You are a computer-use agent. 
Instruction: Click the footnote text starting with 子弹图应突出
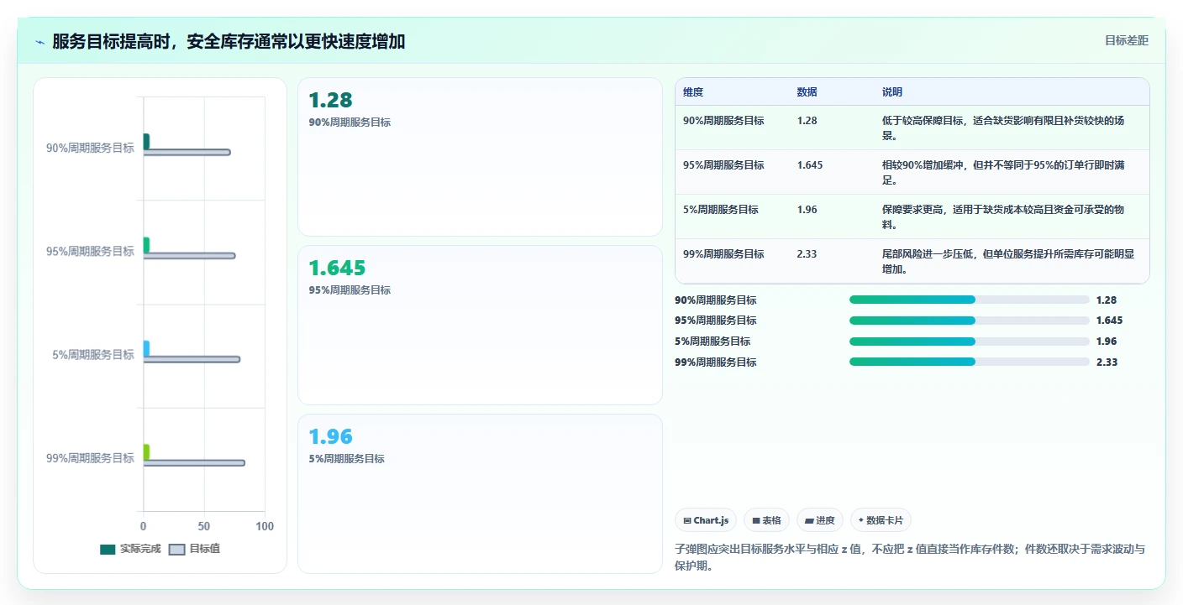910,557
